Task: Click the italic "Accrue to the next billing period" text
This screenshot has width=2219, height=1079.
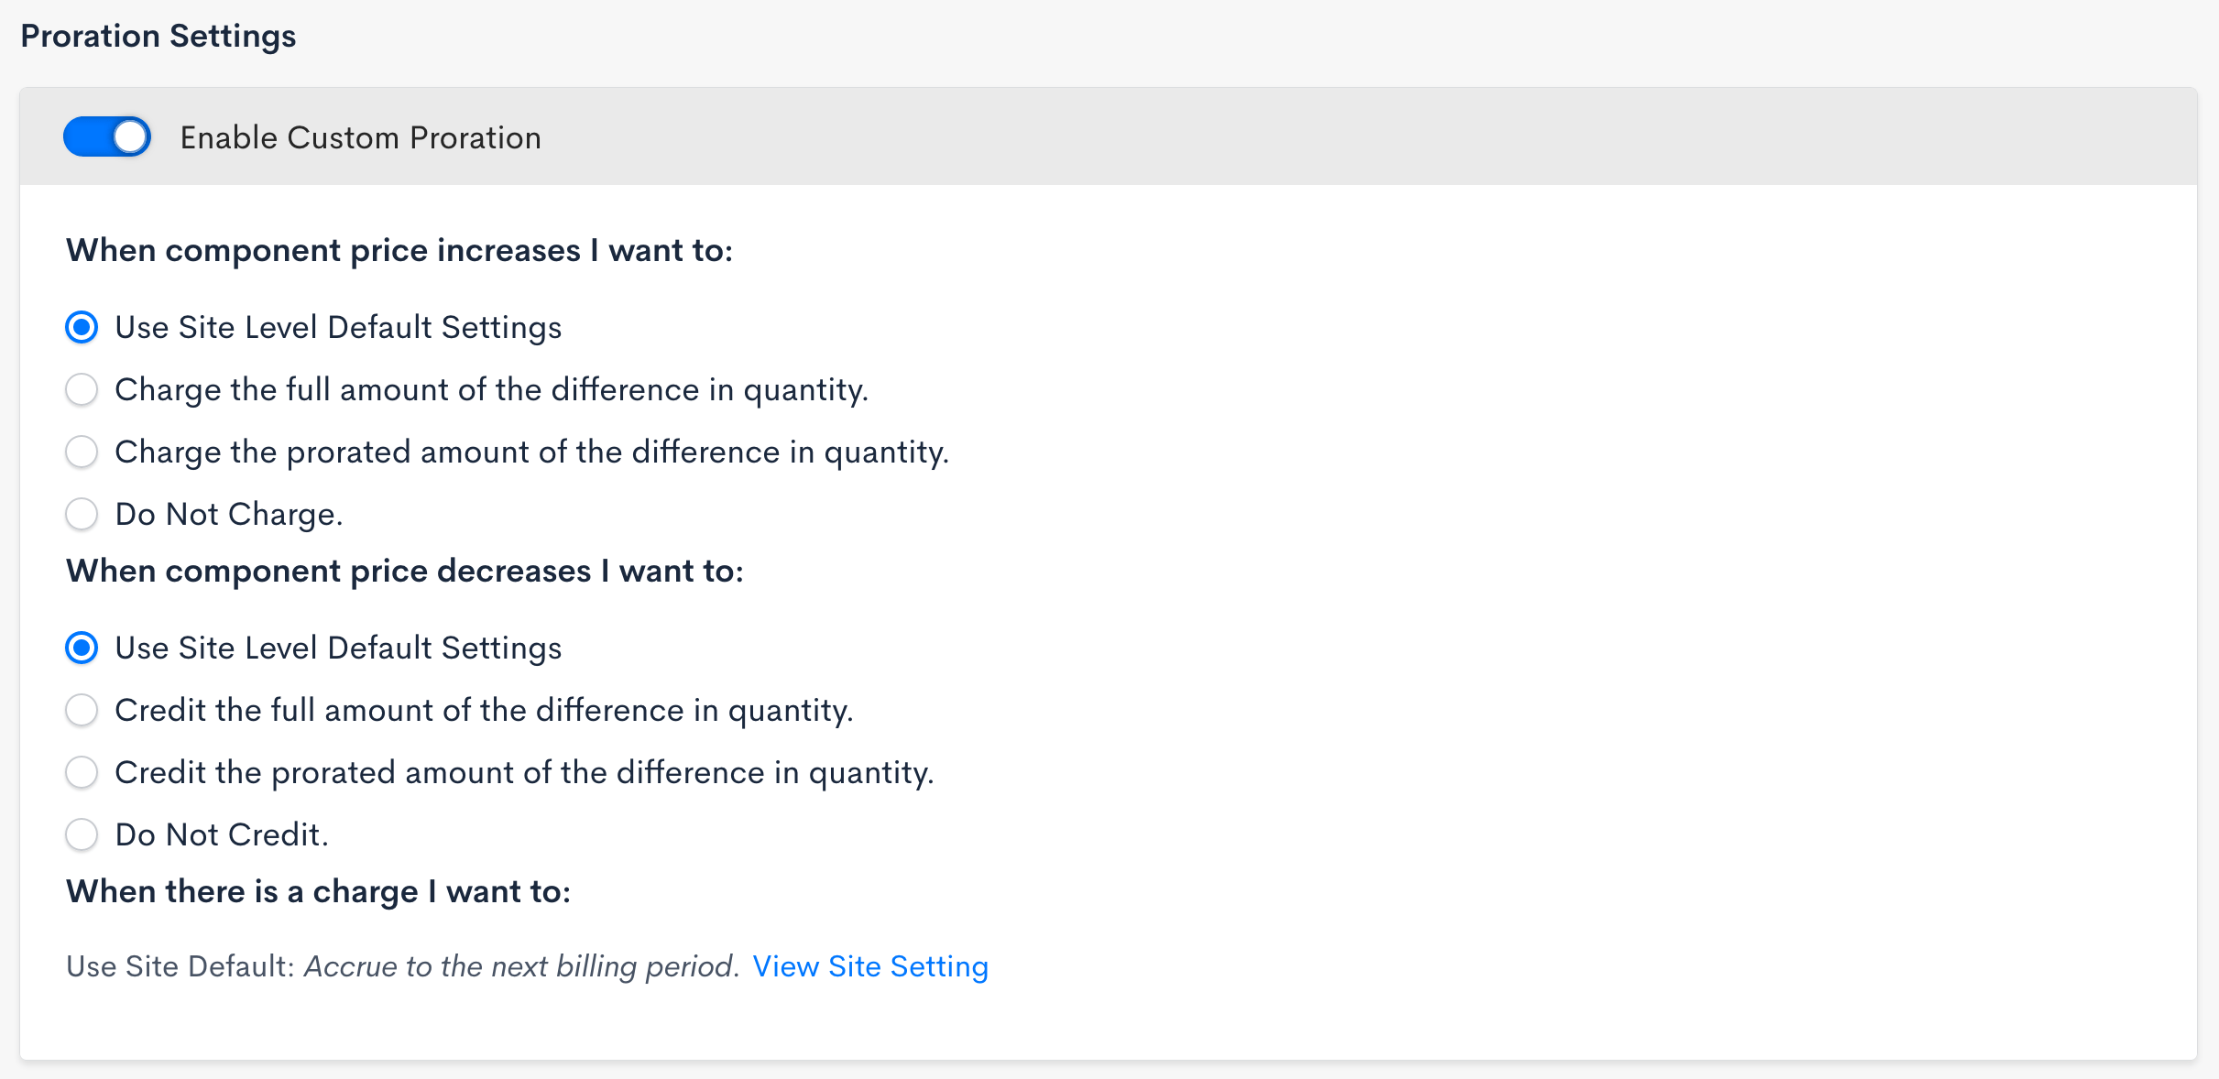Action: [x=521, y=966]
